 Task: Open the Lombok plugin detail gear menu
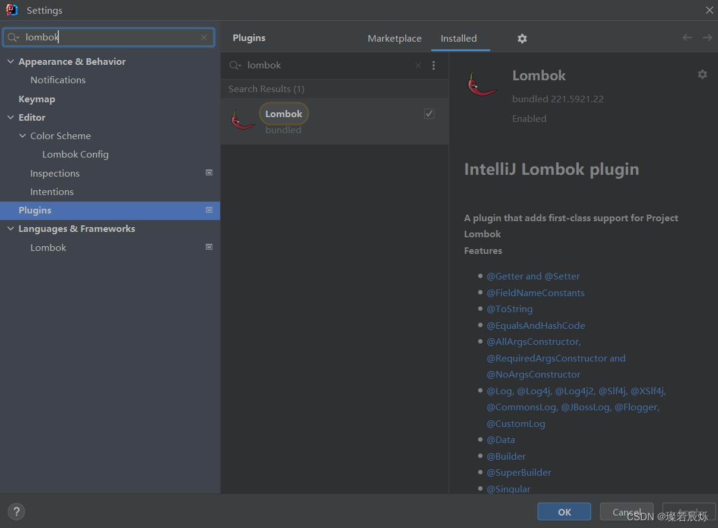pyautogui.click(x=703, y=74)
